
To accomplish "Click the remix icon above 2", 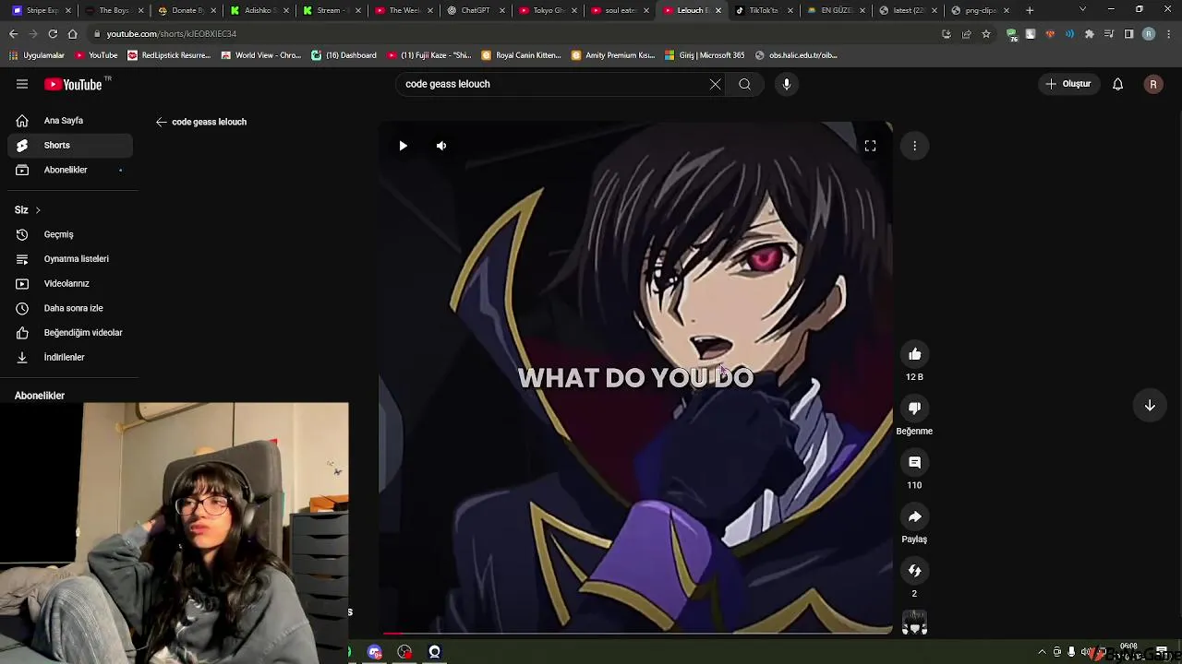I will [914, 571].
